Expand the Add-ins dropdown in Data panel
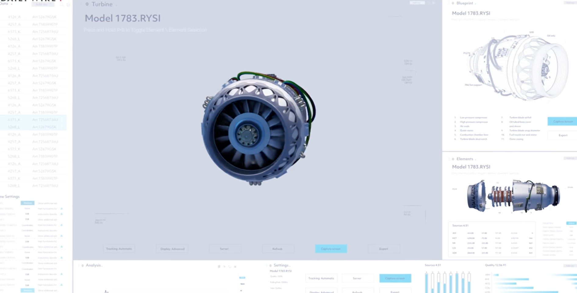Screen dimensions: 577x293 (x=43, y=5)
